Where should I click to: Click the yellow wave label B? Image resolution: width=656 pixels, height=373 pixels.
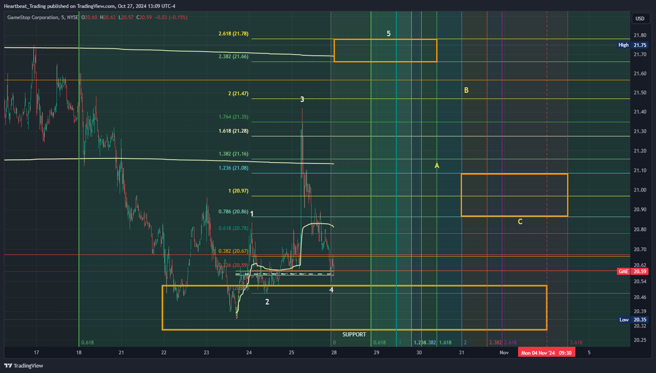tap(466, 90)
